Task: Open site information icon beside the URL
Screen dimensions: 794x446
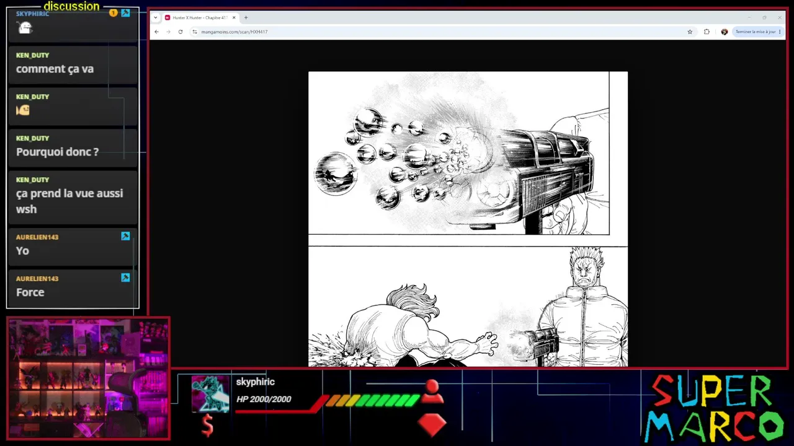Action: tap(194, 32)
